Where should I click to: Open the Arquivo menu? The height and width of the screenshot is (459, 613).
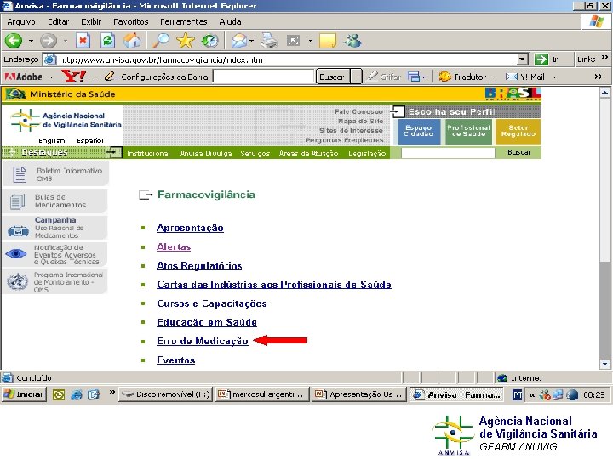[x=21, y=22]
